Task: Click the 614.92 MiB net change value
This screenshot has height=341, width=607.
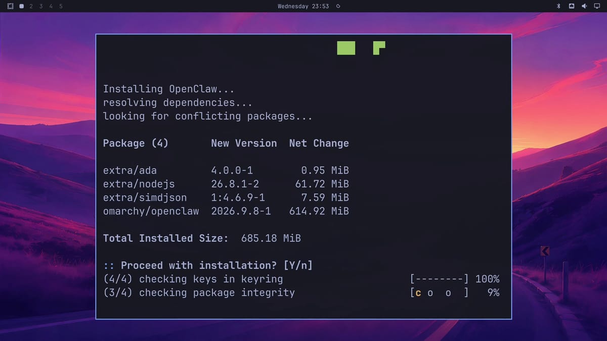Action: click(x=319, y=211)
